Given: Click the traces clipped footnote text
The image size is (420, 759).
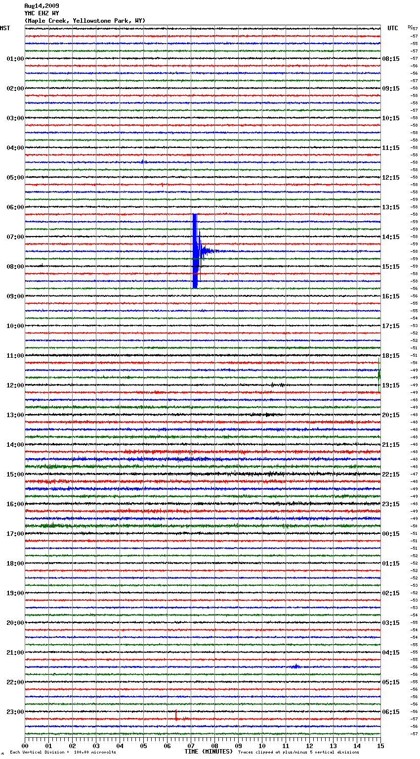Looking at the screenshot, I should (x=298, y=753).
